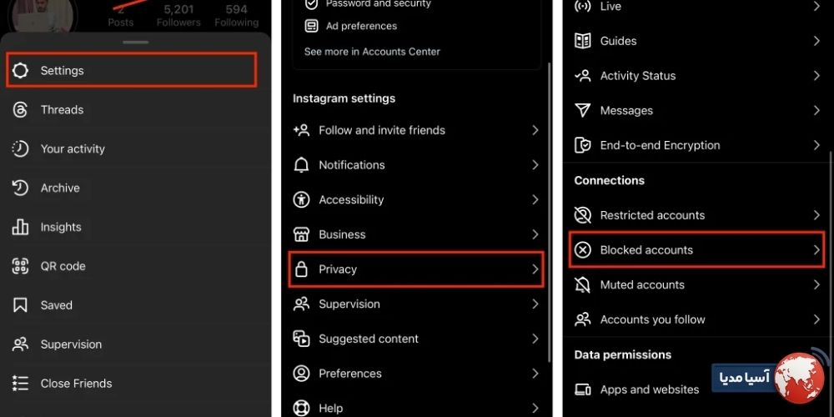This screenshot has height=417, width=834.
Task: Expand the Restricted accounts chevron
Action: pyautogui.click(x=816, y=215)
